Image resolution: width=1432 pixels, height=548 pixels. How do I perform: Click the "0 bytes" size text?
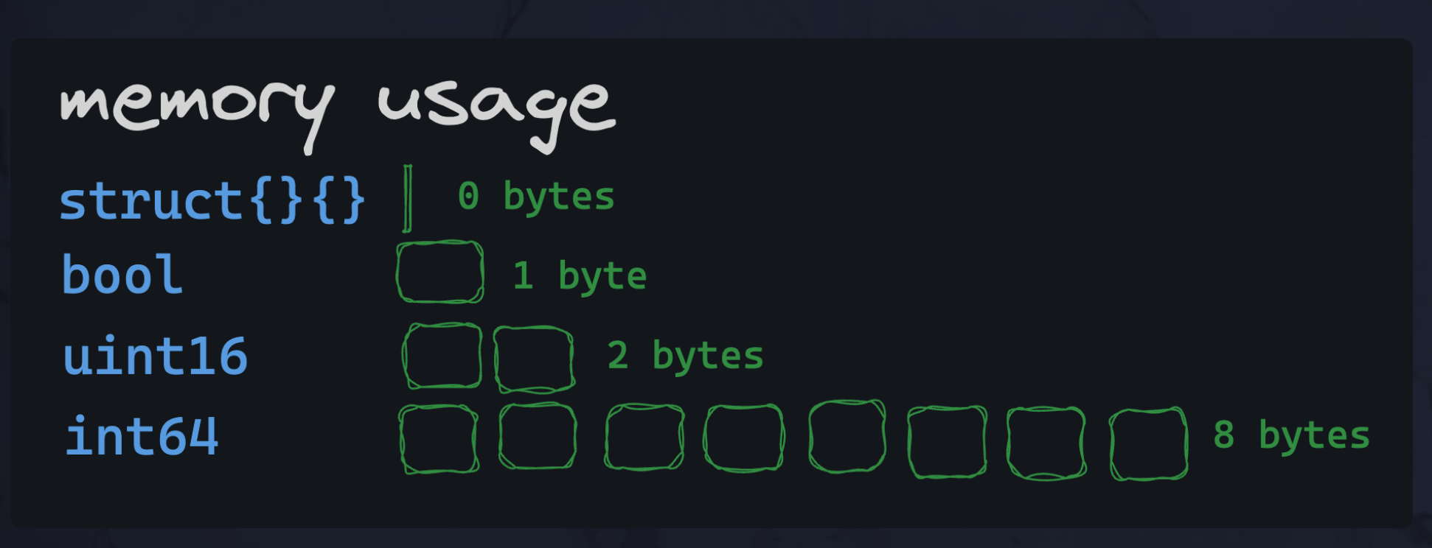[536, 197]
